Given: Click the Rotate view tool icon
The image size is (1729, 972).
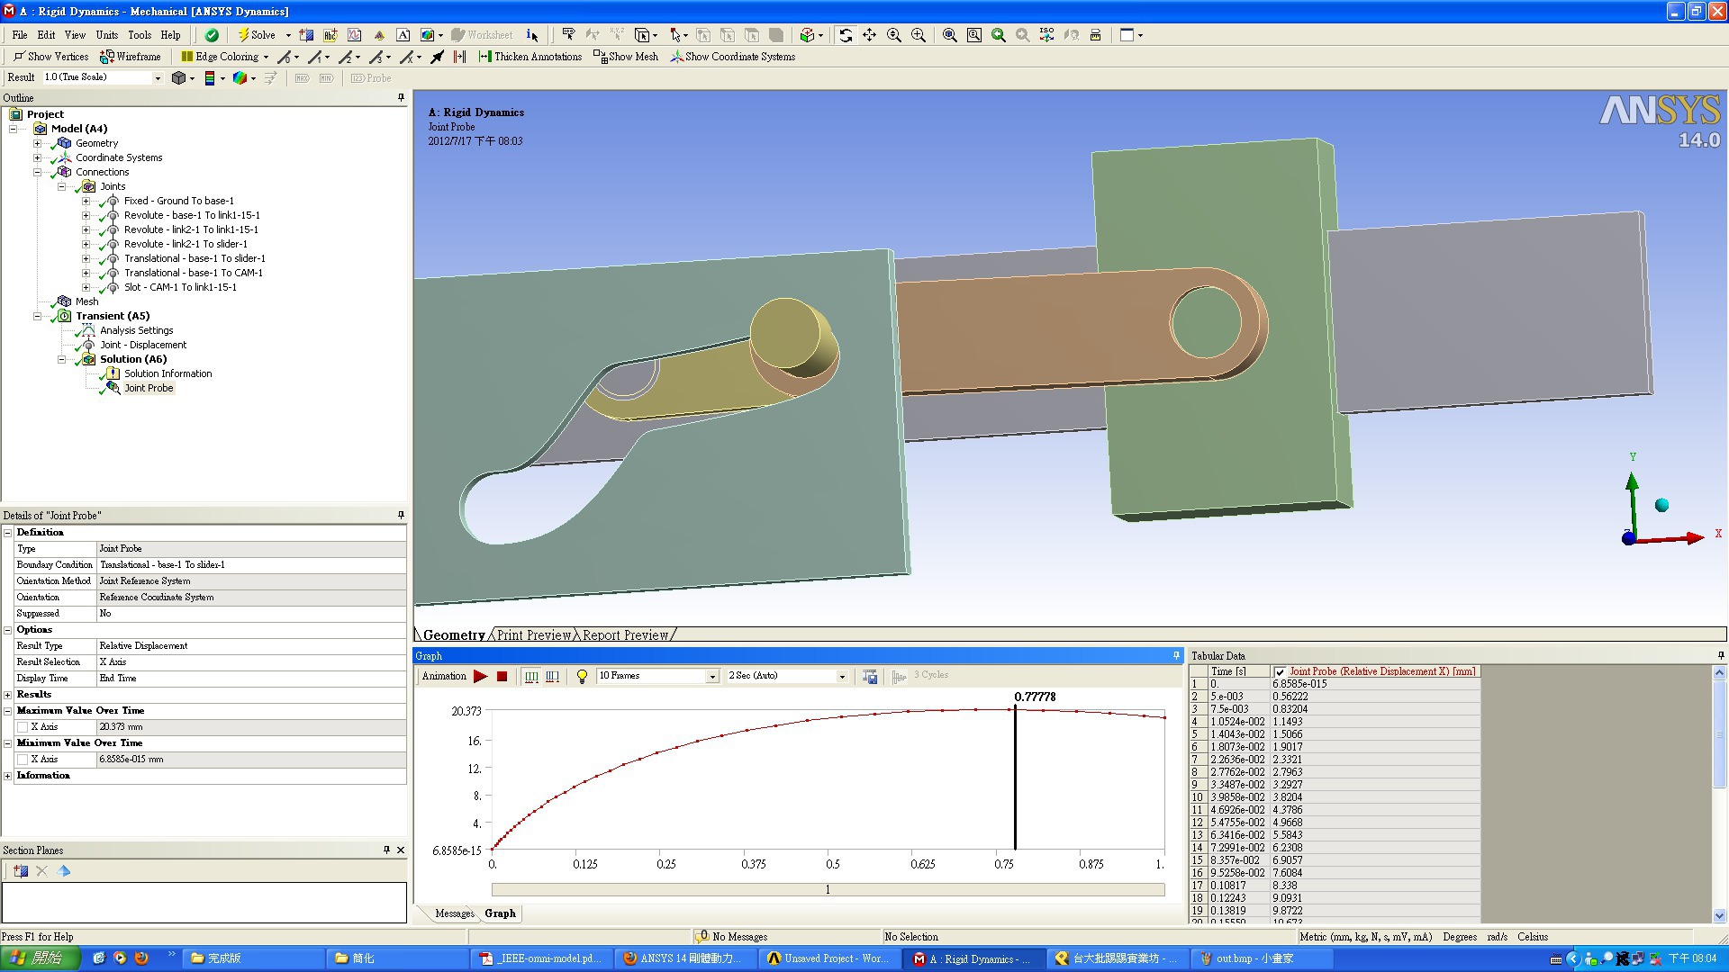Looking at the screenshot, I should 845,35.
